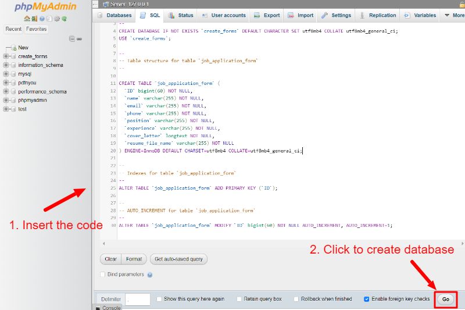
Task: Open the Recent tables list
Action: tap(13, 29)
